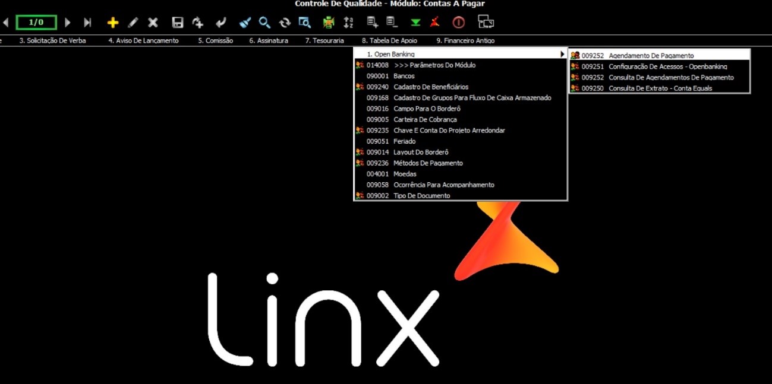Click the user icon beside Agendamento De Pagamento
772x384 pixels.
click(x=575, y=55)
